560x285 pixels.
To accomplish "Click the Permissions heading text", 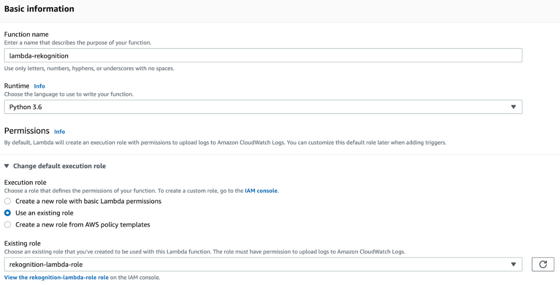I will click(x=27, y=131).
